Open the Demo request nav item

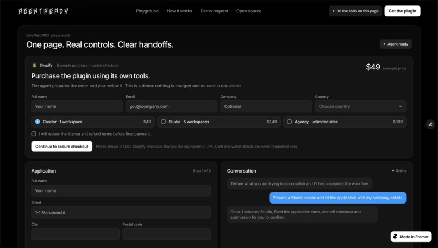214,11
